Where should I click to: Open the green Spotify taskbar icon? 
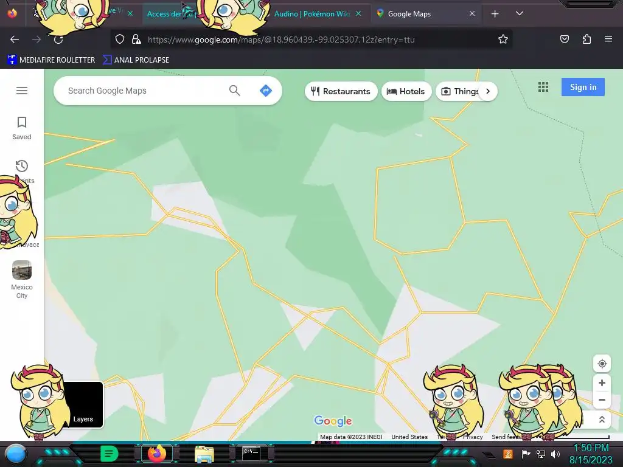click(110, 454)
